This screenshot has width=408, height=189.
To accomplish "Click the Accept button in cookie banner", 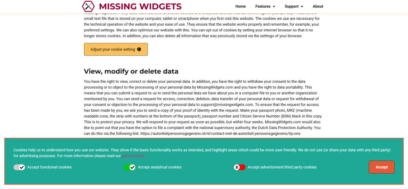I will point(381,167).
